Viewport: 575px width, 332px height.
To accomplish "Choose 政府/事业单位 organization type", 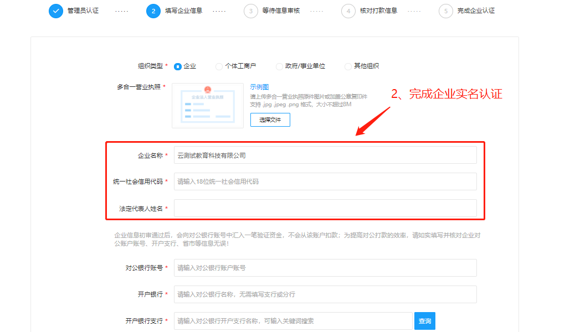I will (280, 66).
